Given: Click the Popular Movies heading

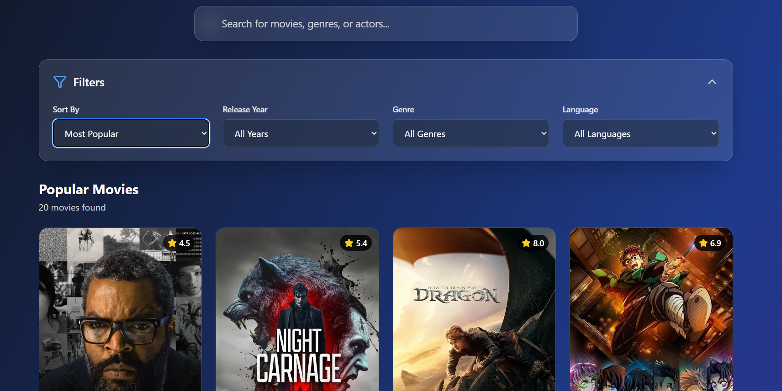Looking at the screenshot, I should [89, 190].
